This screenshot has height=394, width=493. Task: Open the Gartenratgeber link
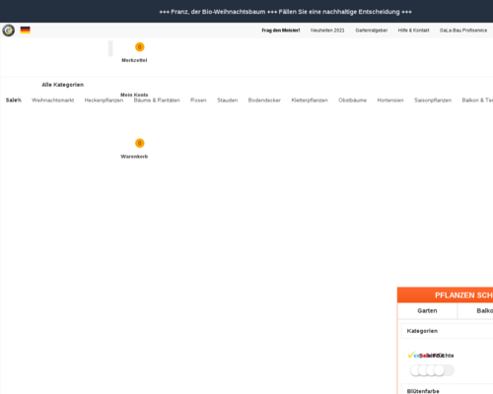coord(372,31)
